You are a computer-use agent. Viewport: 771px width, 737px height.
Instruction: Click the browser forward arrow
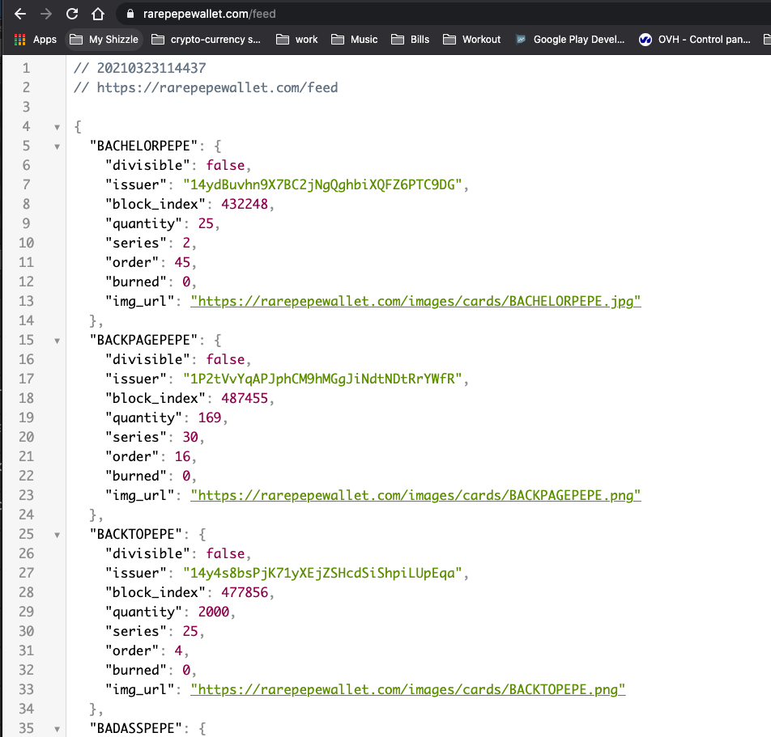46,14
